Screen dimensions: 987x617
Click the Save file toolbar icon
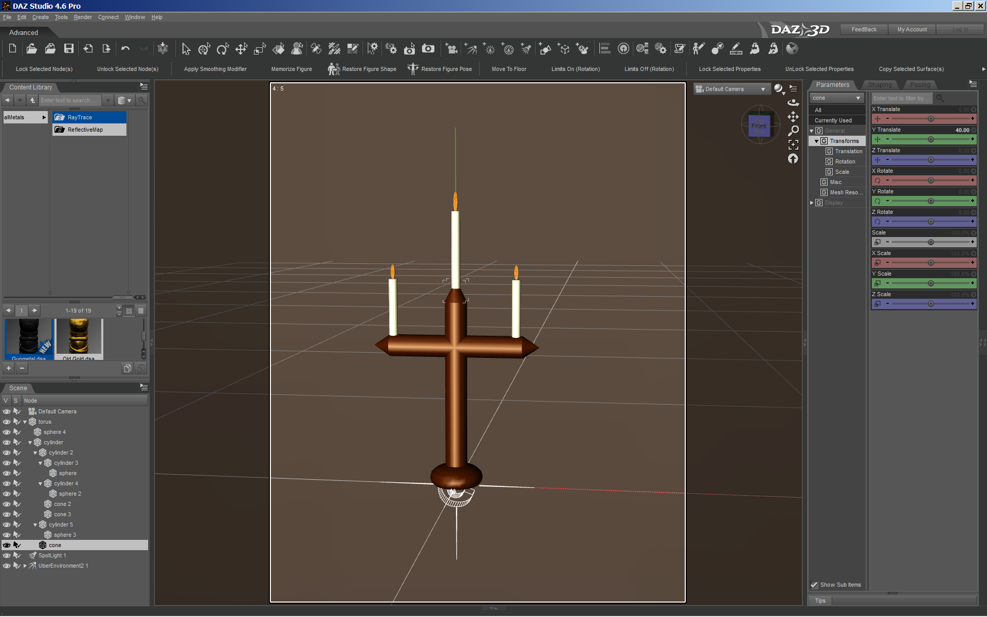click(x=68, y=49)
